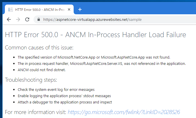This screenshot has height=118, width=196.
Task: Click the Attach a debugger item
Action: [65, 102]
